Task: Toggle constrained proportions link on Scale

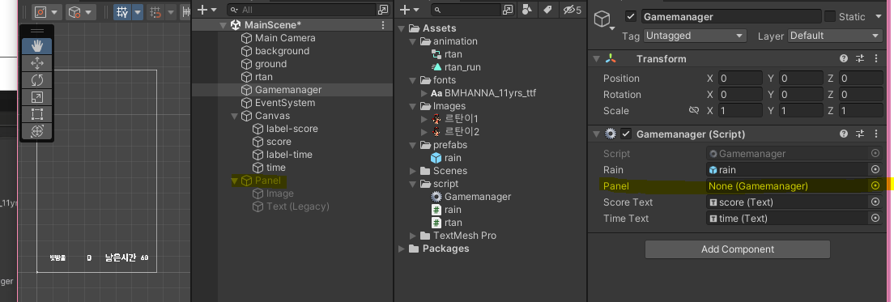Action: (694, 111)
